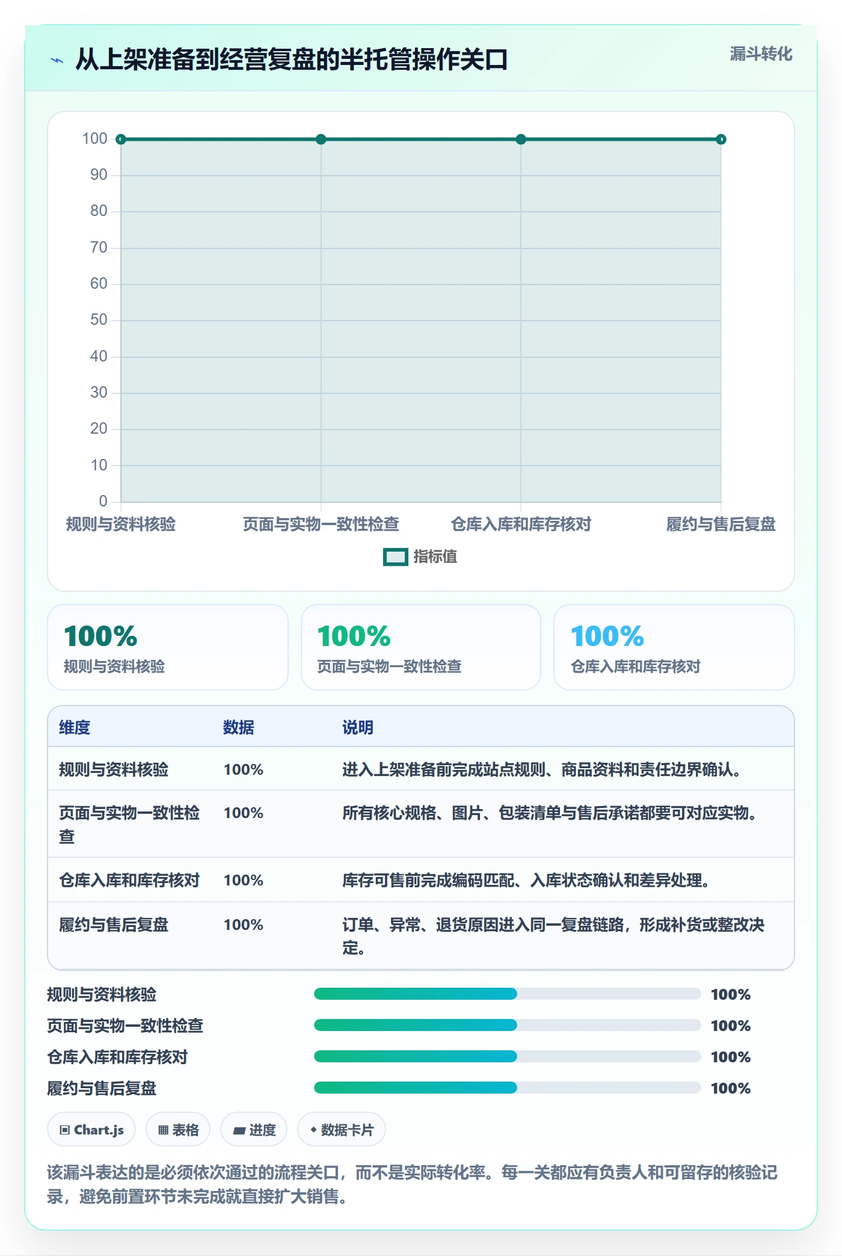Click the description starting 所有核心规格

pos(550,813)
